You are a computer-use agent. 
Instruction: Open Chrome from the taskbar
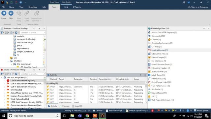[x=87, y=116]
